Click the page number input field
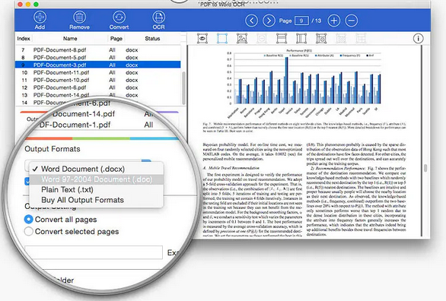 tap(301, 21)
